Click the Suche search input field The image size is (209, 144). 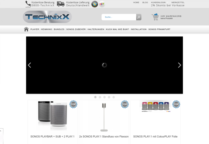pos(119,17)
